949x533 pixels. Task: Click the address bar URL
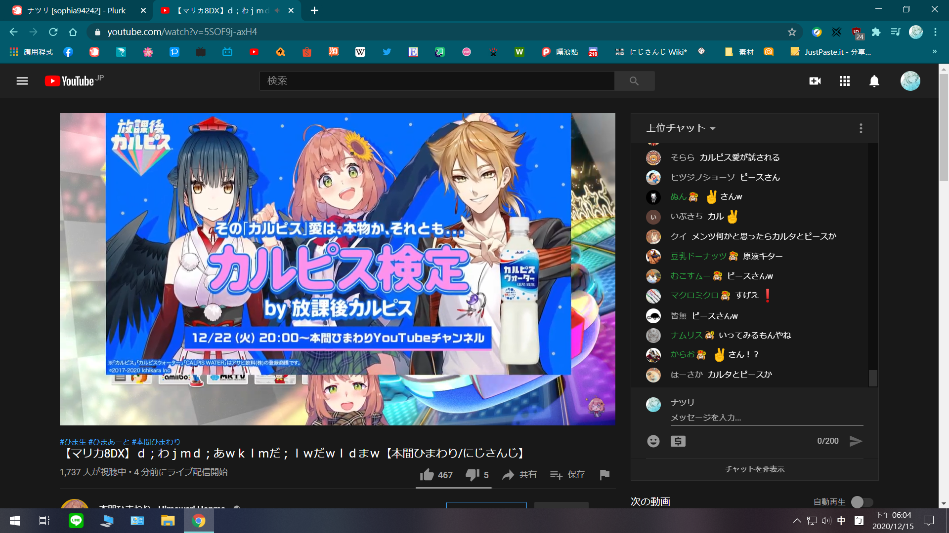pyautogui.click(x=182, y=32)
